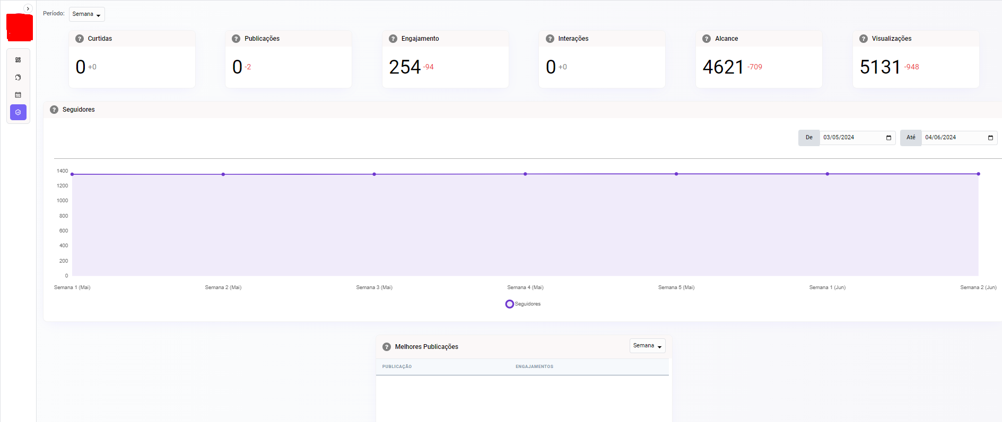Open the Período Semana dropdown
The image size is (1002, 422).
(x=86, y=14)
